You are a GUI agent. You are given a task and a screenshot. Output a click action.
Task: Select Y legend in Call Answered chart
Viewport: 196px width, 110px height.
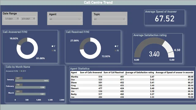[x=54, y=46]
